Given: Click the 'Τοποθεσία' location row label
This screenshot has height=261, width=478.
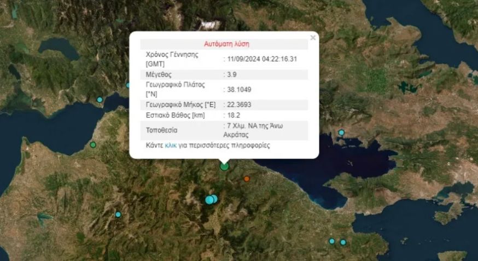Looking at the screenshot, I should click(x=161, y=131).
